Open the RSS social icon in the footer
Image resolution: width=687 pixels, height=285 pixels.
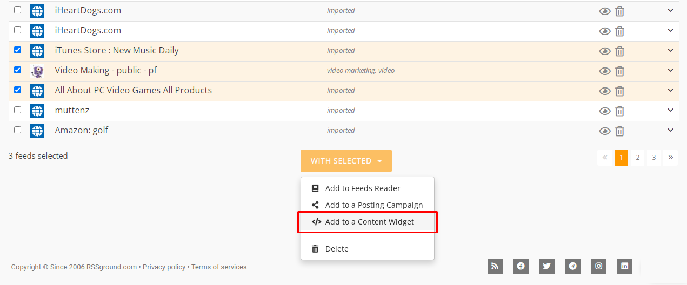[495, 266]
